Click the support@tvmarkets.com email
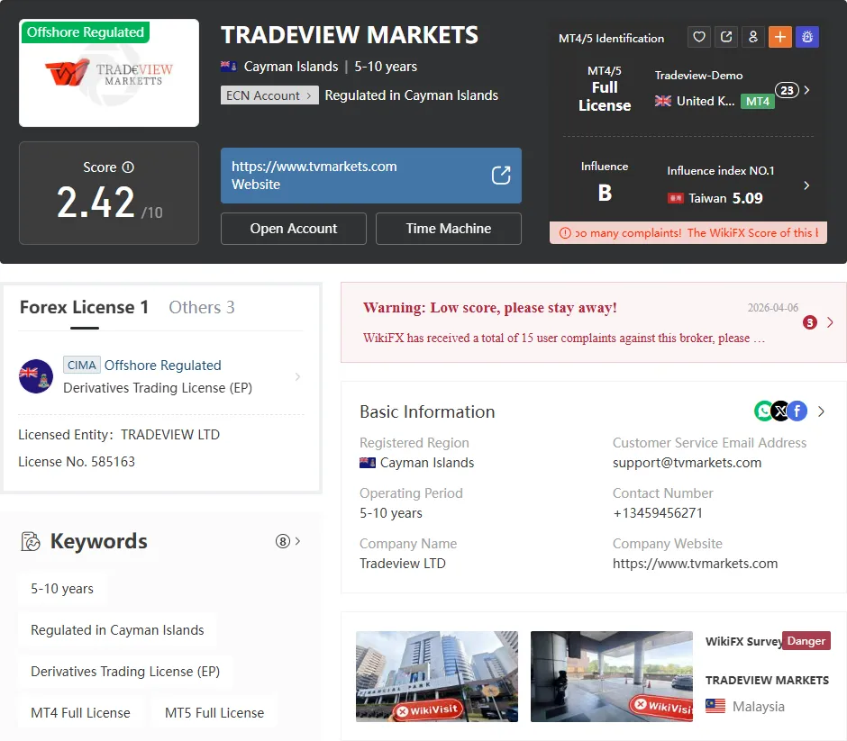This screenshot has height=741, width=847. tap(687, 463)
